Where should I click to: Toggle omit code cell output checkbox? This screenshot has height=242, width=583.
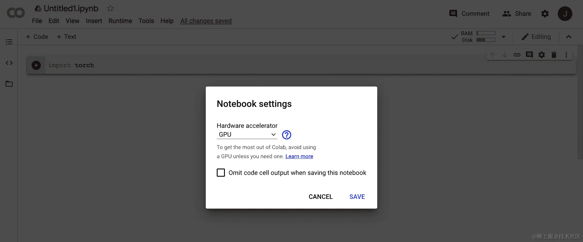point(221,173)
